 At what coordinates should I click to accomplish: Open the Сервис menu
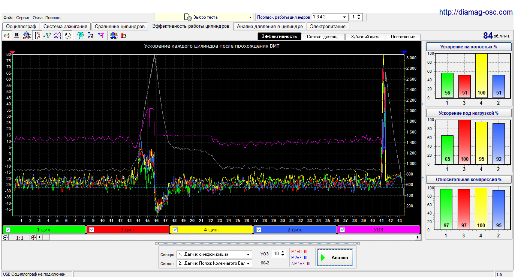tap(23, 18)
